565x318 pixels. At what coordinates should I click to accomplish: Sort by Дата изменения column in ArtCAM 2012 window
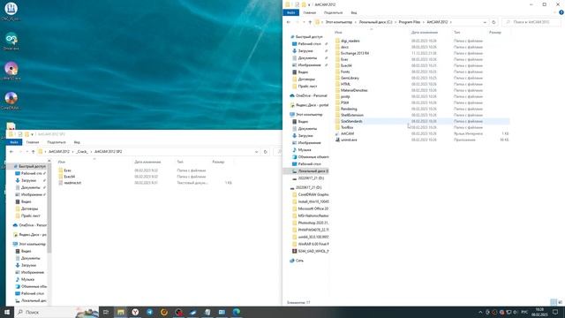424,33
